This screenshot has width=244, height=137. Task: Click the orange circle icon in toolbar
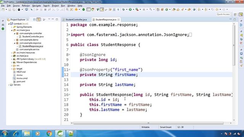[76, 10]
